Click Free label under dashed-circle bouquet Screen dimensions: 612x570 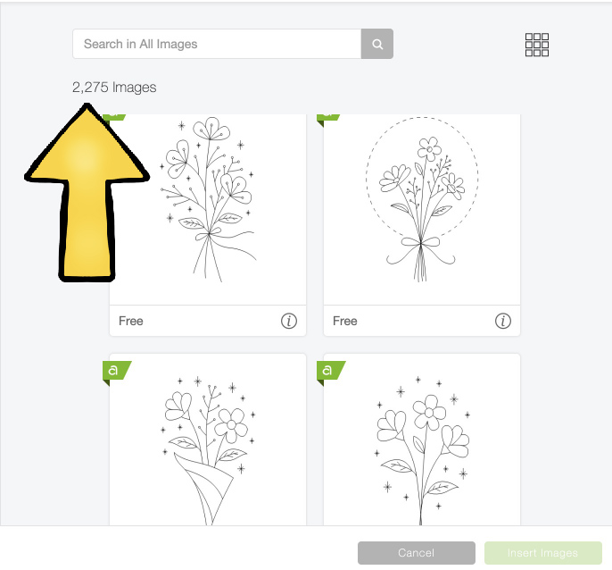click(x=345, y=321)
